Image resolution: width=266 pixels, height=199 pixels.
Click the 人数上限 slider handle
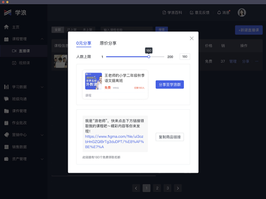[149, 57]
